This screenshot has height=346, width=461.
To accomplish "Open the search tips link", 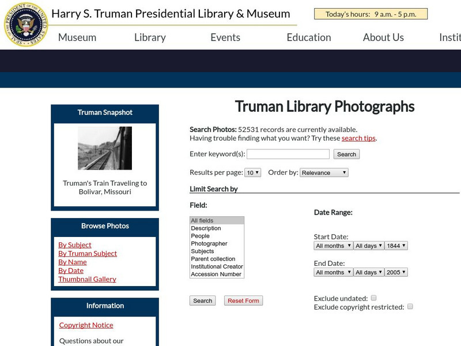I will [358, 138].
